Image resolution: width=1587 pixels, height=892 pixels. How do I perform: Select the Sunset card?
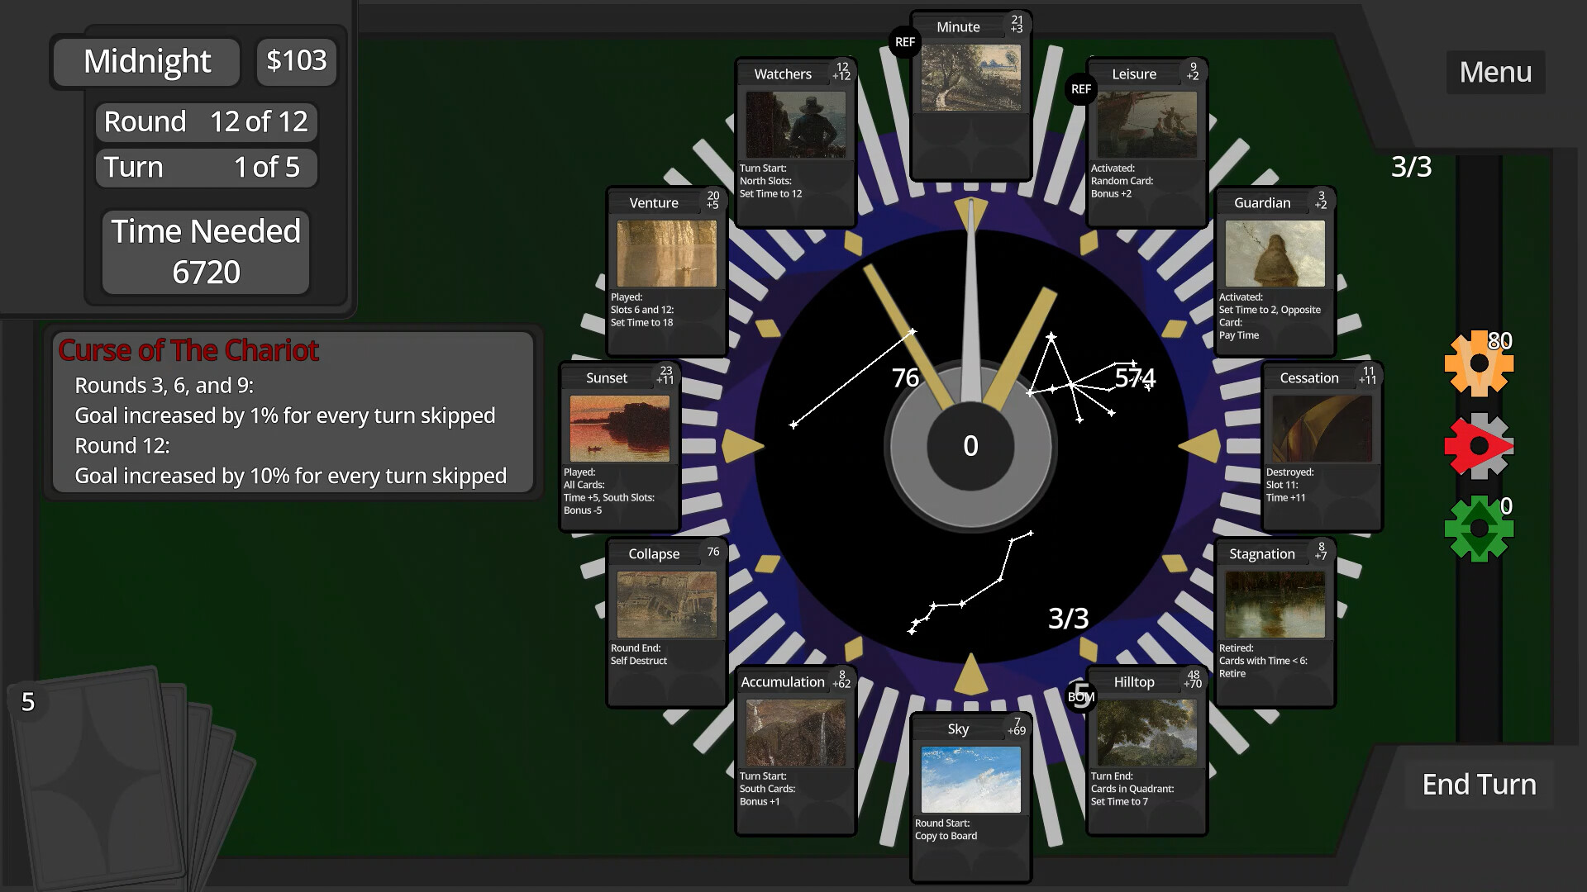pos(620,447)
